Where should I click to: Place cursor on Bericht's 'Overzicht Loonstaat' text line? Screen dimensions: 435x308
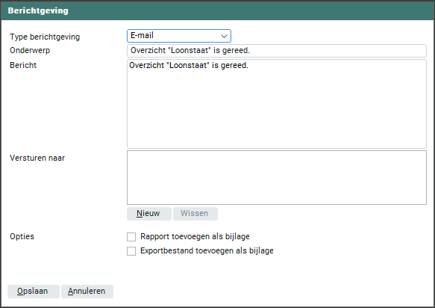(x=189, y=65)
